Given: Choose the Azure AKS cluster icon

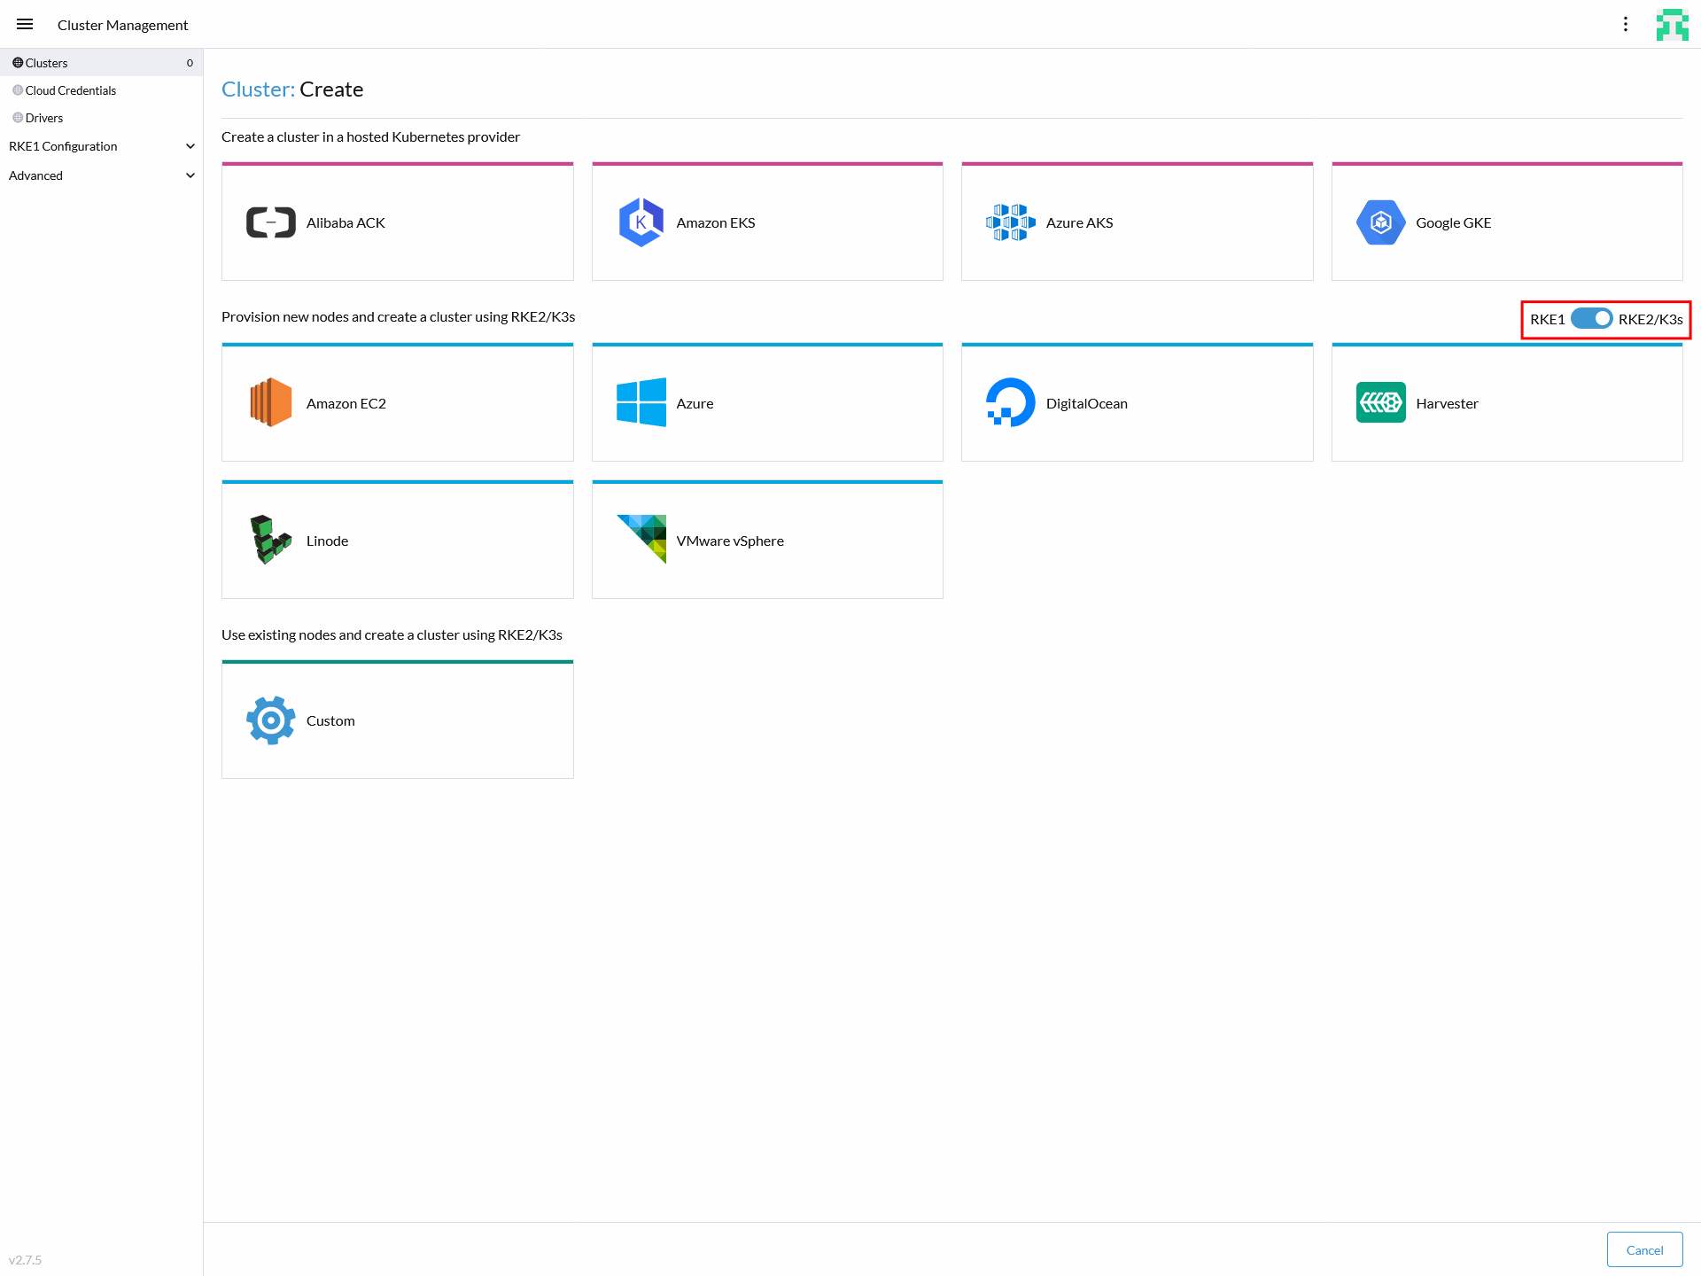Looking at the screenshot, I should pos(1010,222).
